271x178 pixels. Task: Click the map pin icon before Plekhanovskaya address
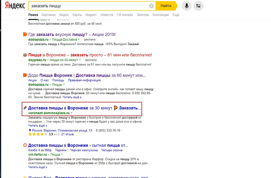click(x=30, y=130)
